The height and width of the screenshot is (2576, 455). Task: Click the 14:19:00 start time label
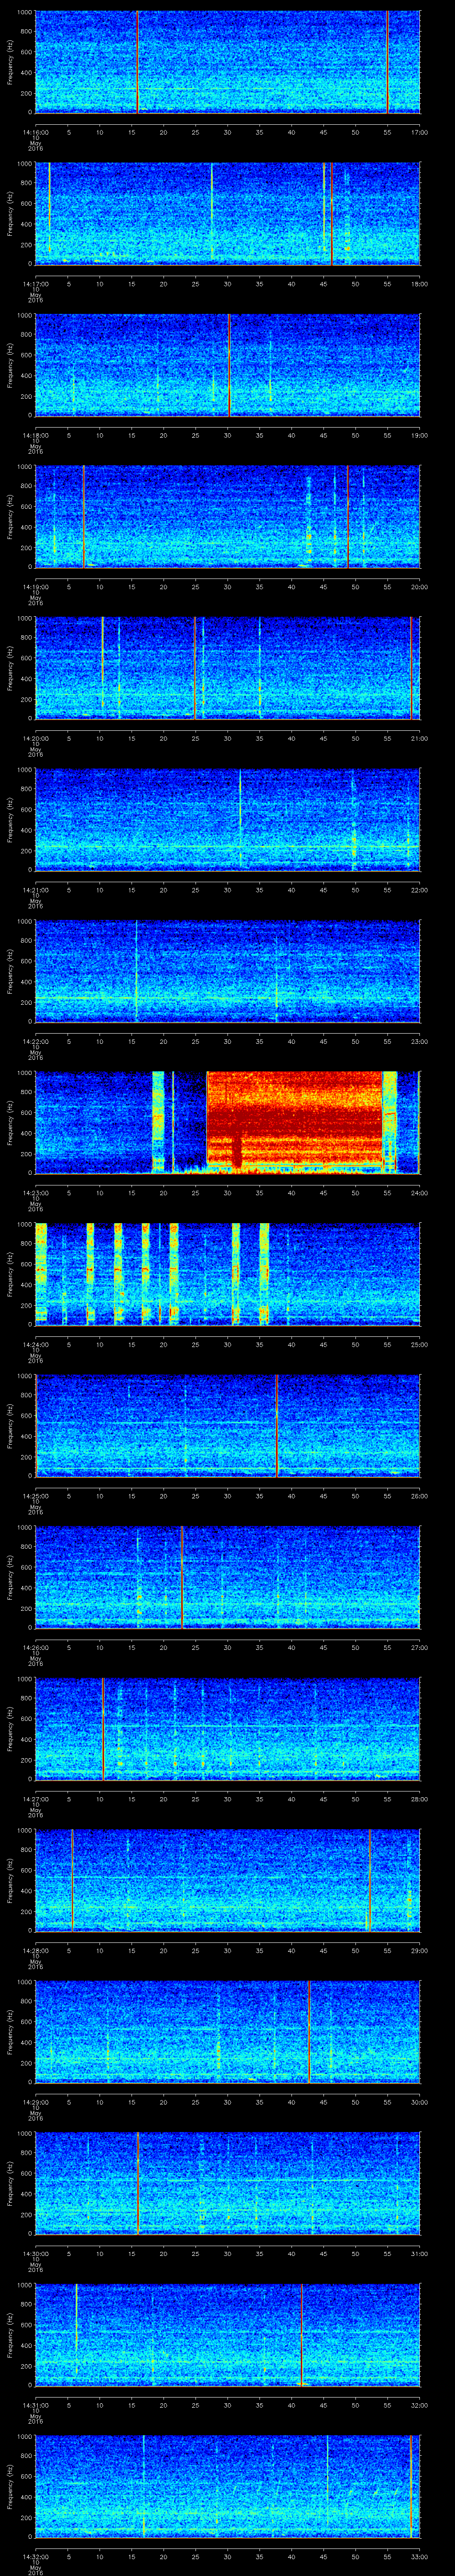coord(35,587)
